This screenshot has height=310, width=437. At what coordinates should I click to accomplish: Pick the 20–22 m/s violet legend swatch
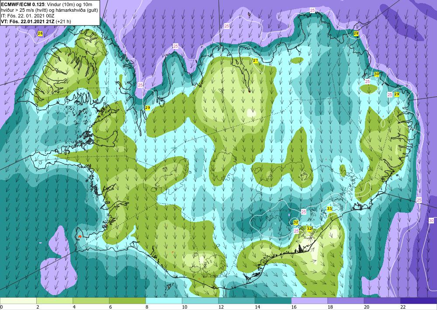point(382,301)
